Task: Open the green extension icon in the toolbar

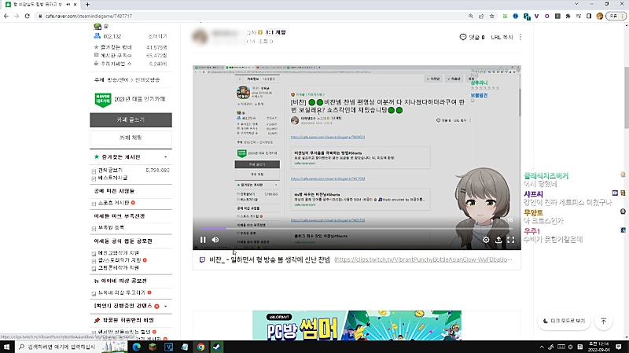Action: tap(505, 16)
